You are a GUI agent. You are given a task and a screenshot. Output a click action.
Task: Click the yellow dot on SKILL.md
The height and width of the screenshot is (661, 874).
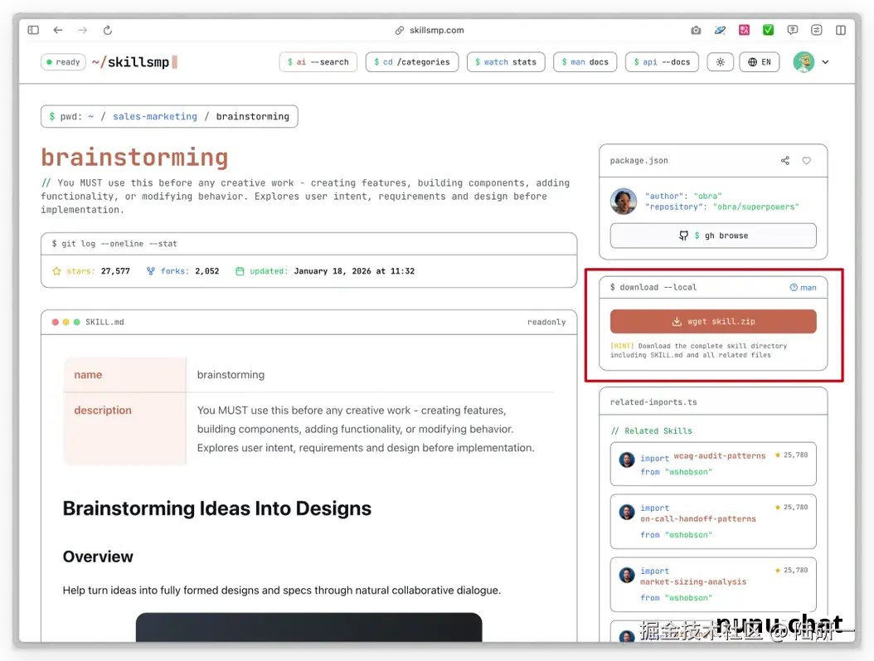point(66,322)
